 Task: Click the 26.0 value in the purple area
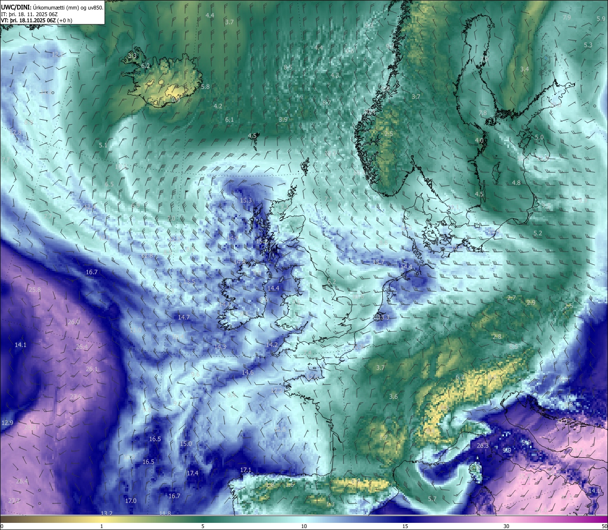click(x=74, y=322)
